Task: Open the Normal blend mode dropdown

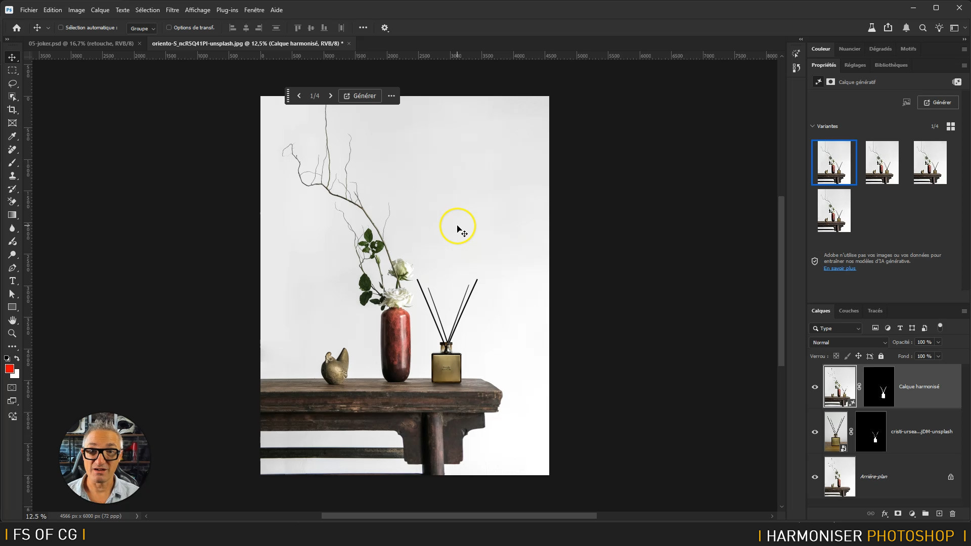Action: point(849,343)
